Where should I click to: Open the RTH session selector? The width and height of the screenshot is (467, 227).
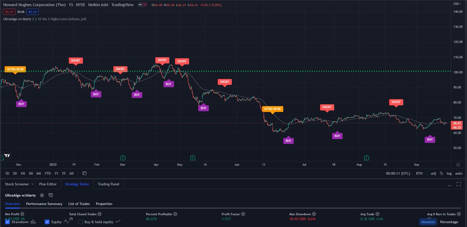[419, 173]
